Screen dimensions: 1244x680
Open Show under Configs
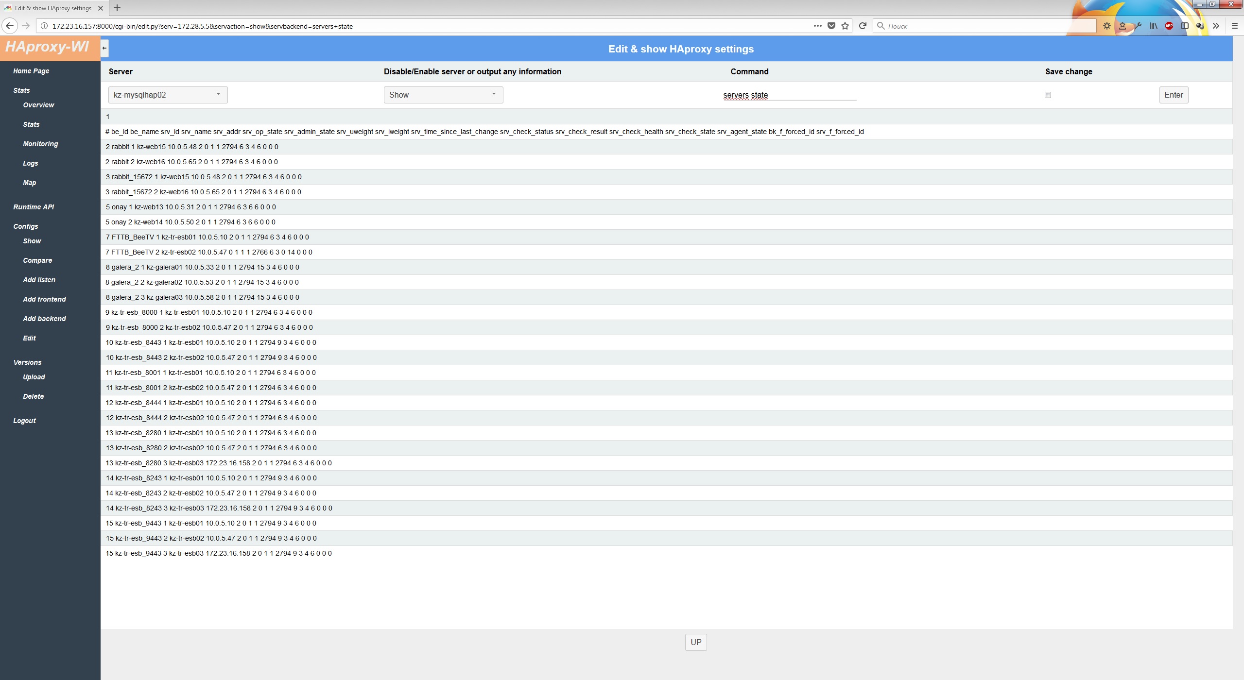coord(32,241)
